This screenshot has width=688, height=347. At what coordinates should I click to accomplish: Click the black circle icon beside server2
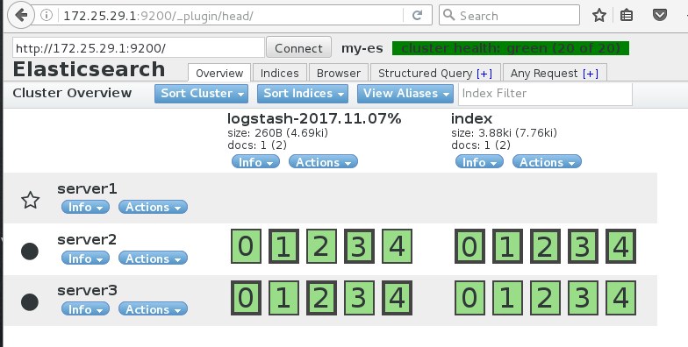30,251
